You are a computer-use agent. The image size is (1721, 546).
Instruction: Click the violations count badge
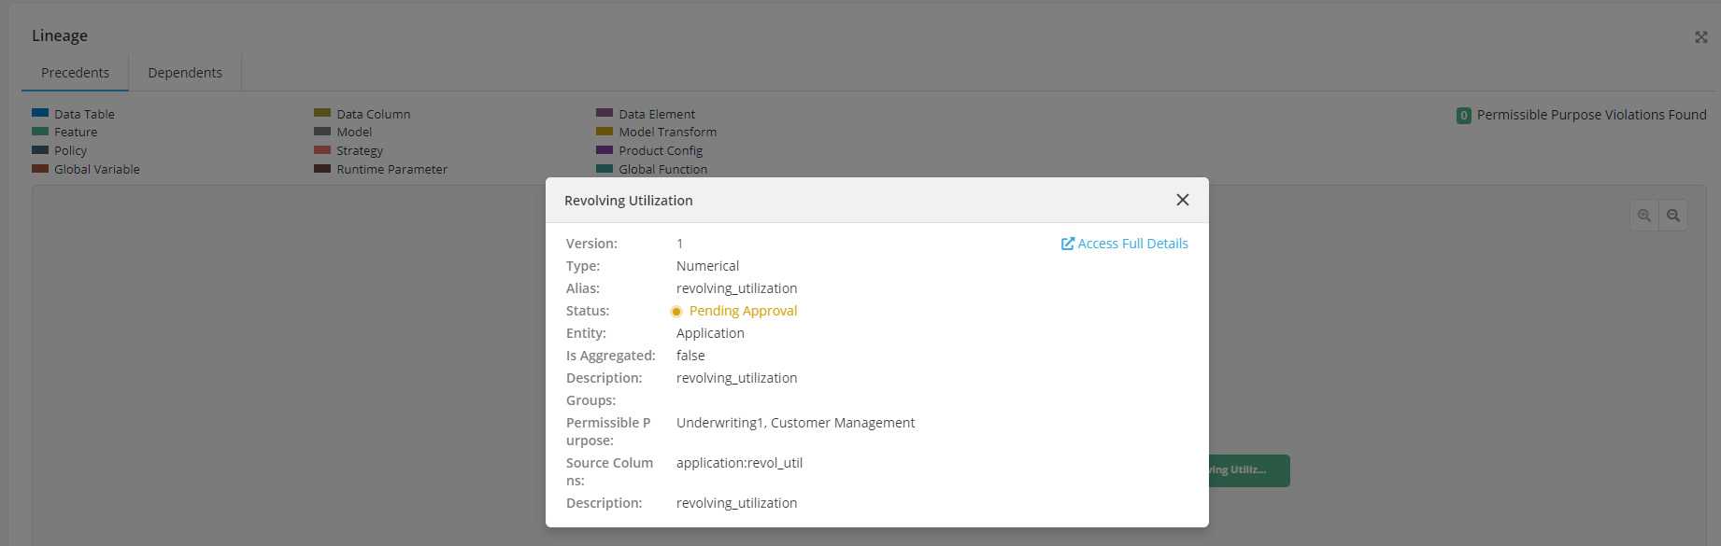click(x=1463, y=116)
